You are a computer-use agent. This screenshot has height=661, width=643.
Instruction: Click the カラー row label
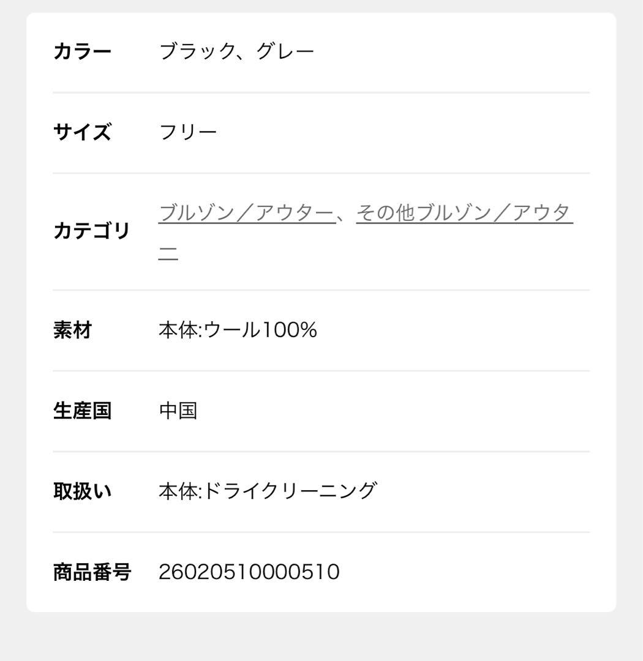(83, 51)
